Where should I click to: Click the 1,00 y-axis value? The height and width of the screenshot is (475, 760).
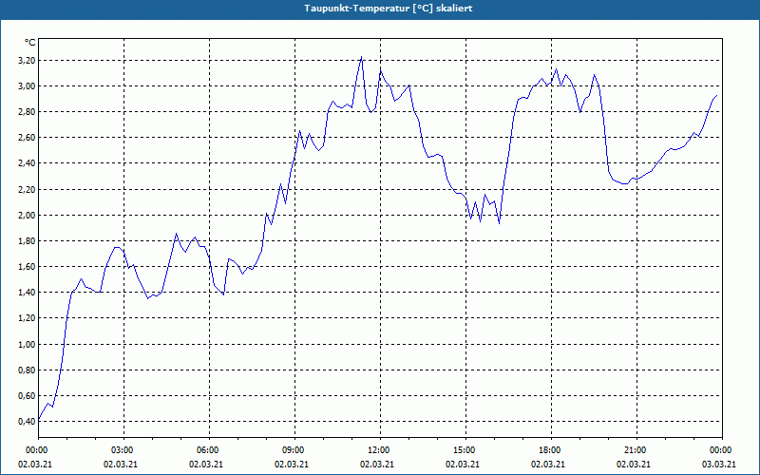27,344
